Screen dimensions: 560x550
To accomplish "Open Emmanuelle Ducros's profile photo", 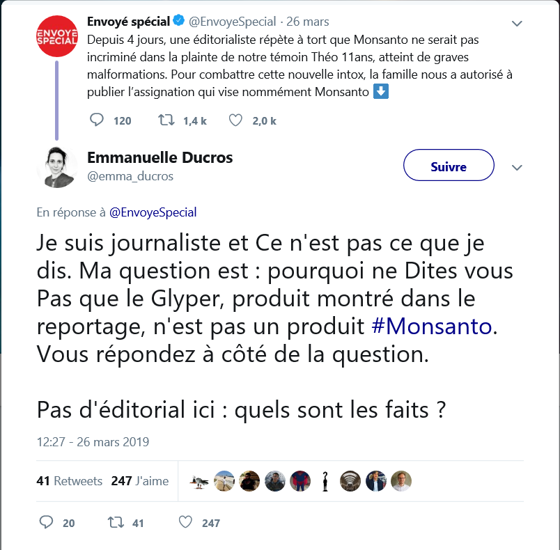I will (56, 168).
